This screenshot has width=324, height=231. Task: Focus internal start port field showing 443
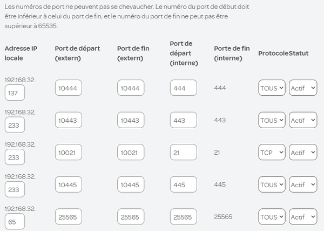click(183, 121)
